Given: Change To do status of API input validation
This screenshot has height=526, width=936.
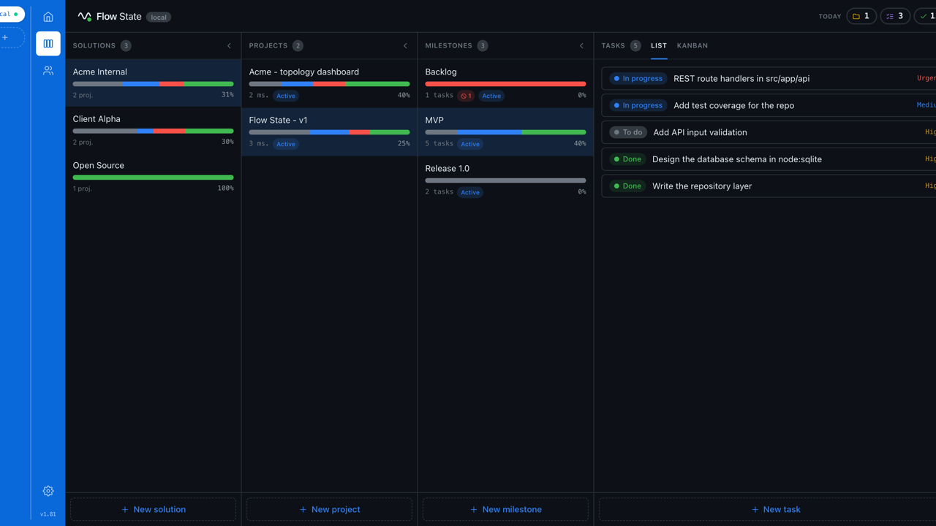Looking at the screenshot, I should click(628, 132).
